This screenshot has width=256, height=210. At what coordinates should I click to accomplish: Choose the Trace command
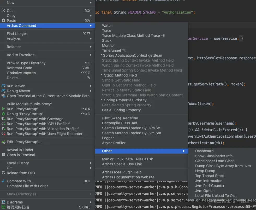[141, 31]
